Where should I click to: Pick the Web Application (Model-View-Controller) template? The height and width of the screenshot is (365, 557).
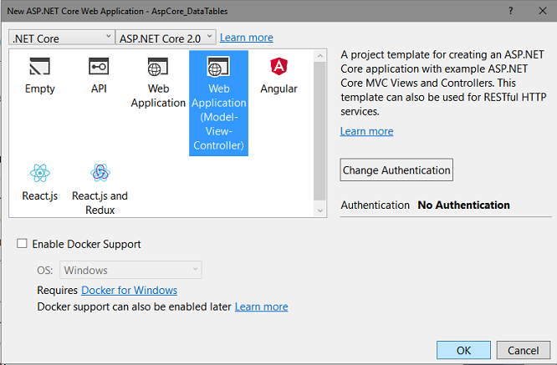coord(218,68)
